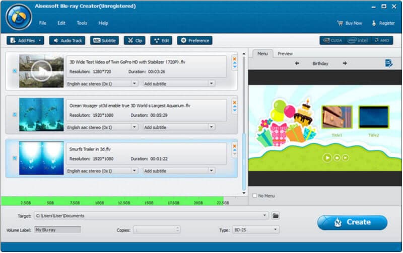Toggle CUDA acceleration indicator
This screenshot has height=253, width=403.
332,41
